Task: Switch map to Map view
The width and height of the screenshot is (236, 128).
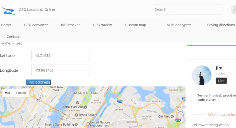Action: 8,93
